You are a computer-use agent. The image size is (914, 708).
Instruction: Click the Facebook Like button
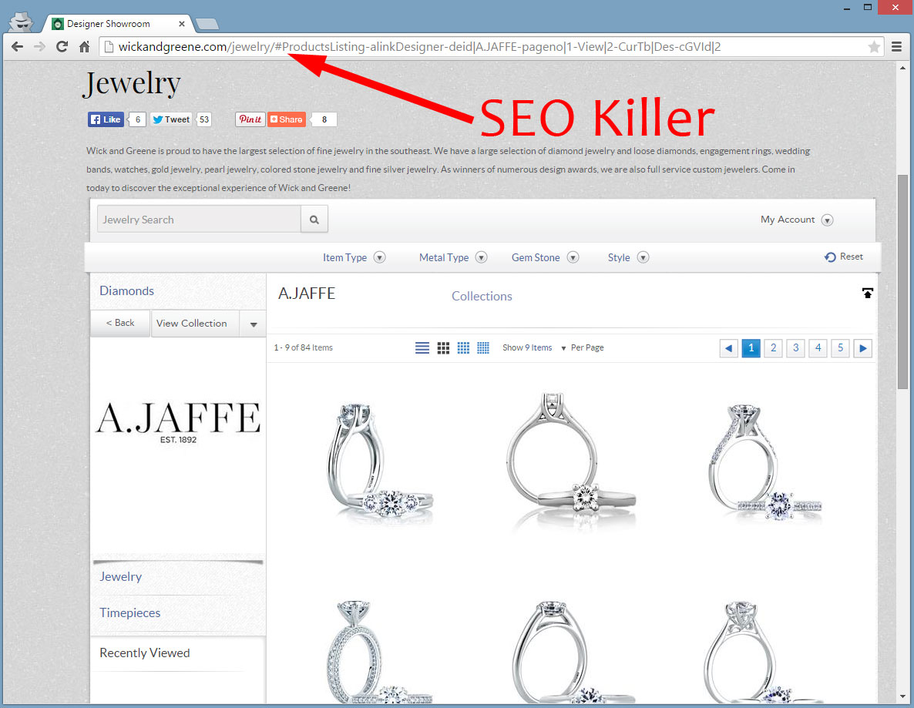pos(106,119)
